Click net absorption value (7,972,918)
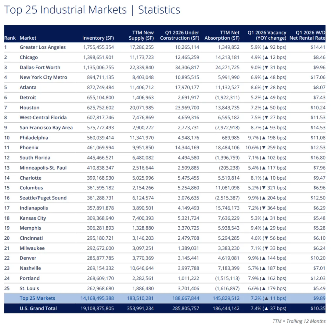Image resolution: width=332 pixels, height=327 pixels. click(227, 128)
